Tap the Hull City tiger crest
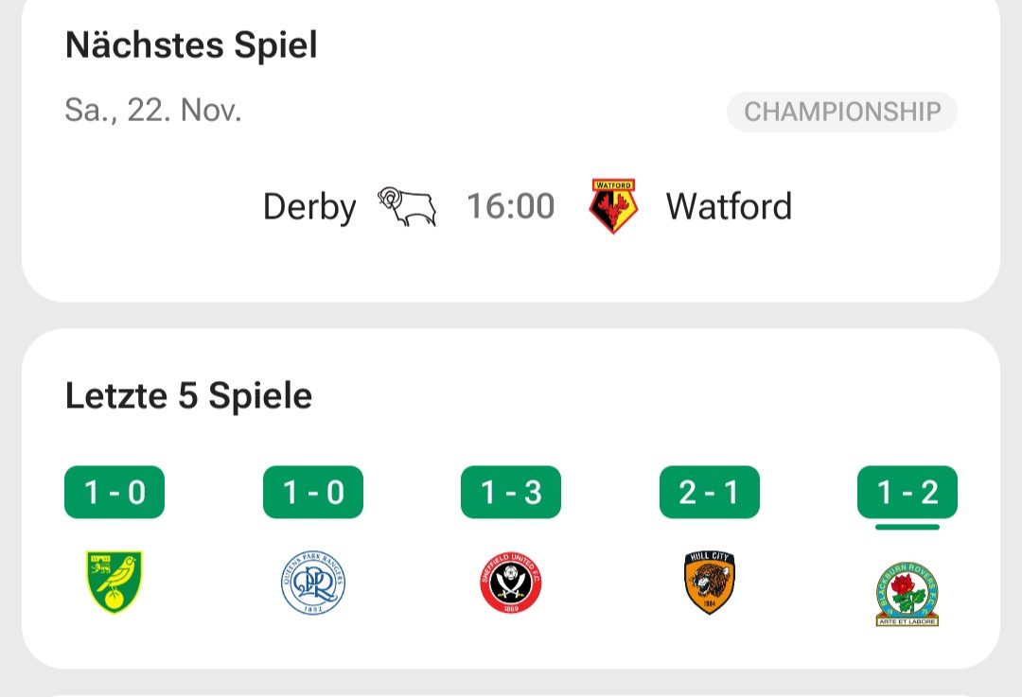Viewport: 1022px width, 697px height. tap(709, 583)
